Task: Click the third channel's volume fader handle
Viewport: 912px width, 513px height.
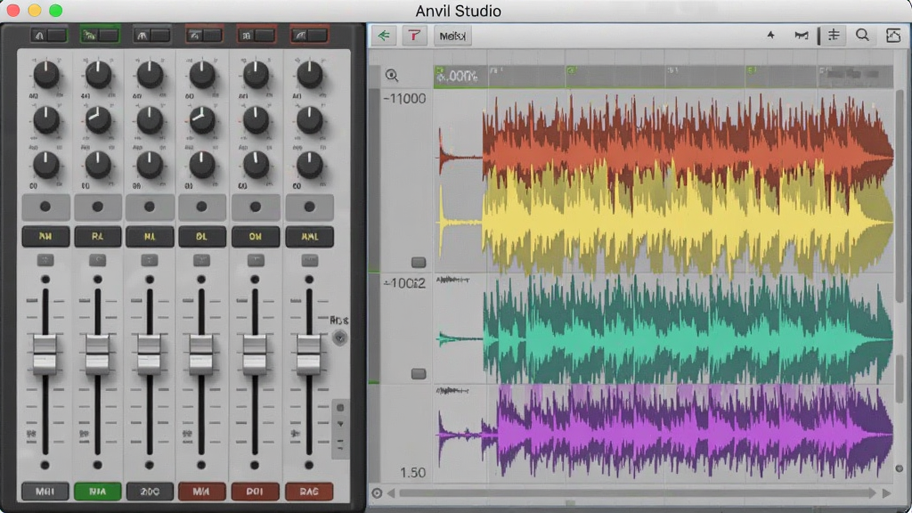Action: [x=150, y=354]
